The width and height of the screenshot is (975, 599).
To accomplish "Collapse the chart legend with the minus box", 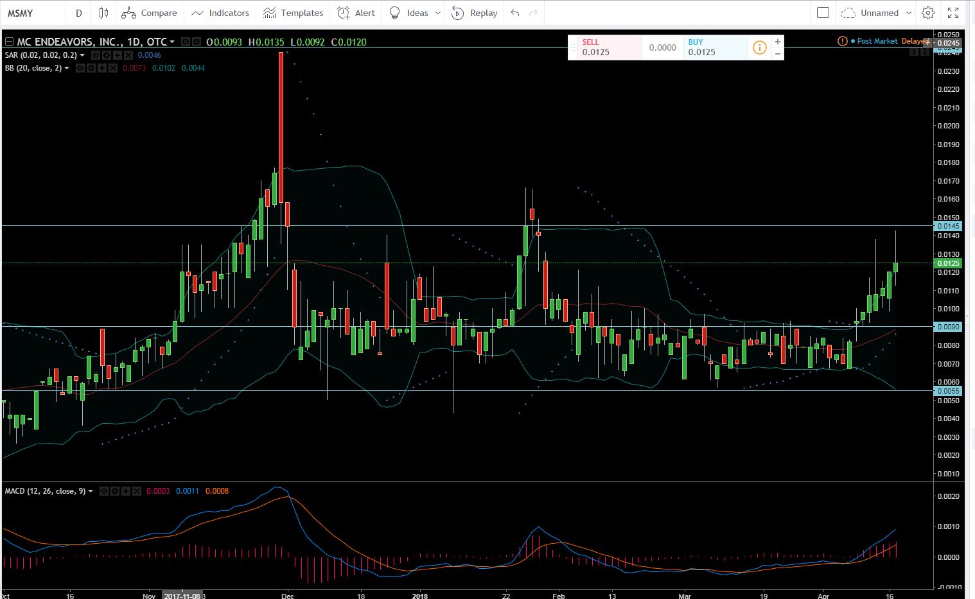I will [9, 41].
